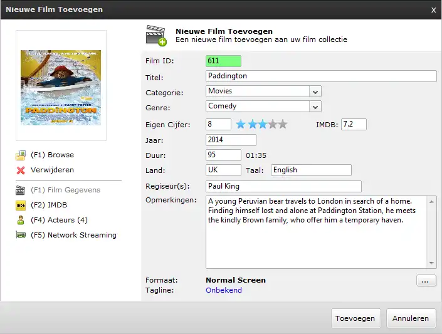
Task: Click the 01:35 duration text
Action: point(256,155)
